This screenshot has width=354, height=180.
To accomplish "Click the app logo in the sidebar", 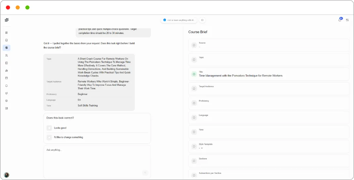I will pyautogui.click(x=7, y=20).
